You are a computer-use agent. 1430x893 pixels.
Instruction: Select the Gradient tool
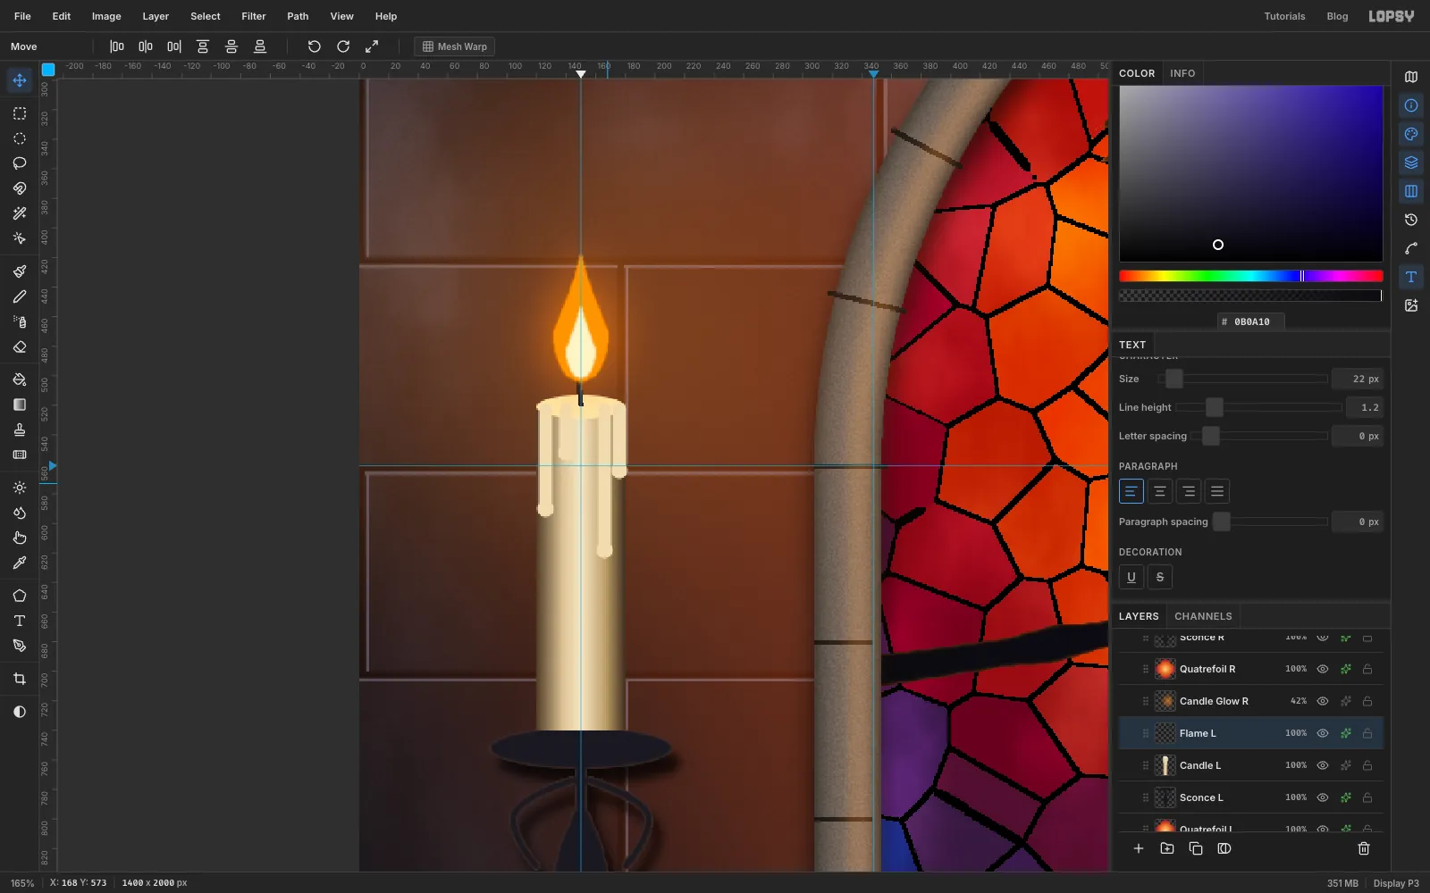pyautogui.click(x=20, y=405)
